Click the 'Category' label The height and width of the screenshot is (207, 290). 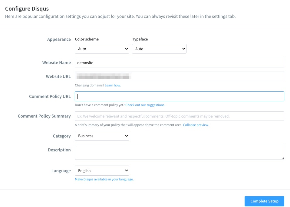tap(62, 136)
